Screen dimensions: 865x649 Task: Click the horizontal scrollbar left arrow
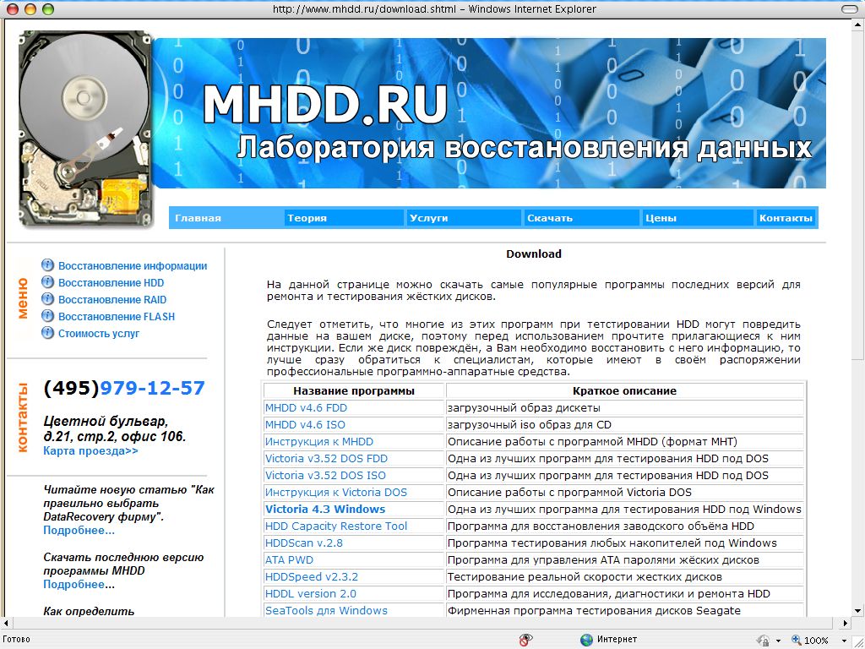(6, 623)
